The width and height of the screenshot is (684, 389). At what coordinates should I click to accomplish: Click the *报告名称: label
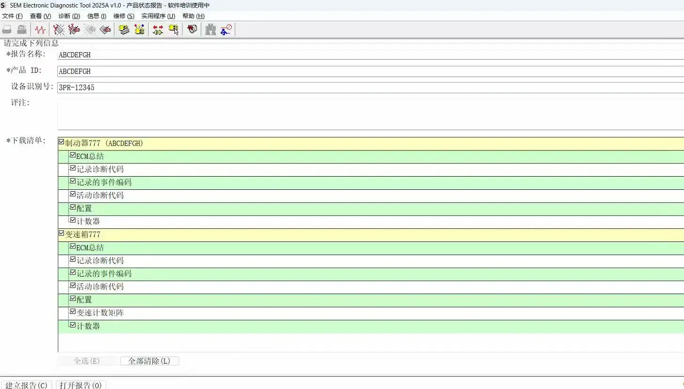coord(26,54)
